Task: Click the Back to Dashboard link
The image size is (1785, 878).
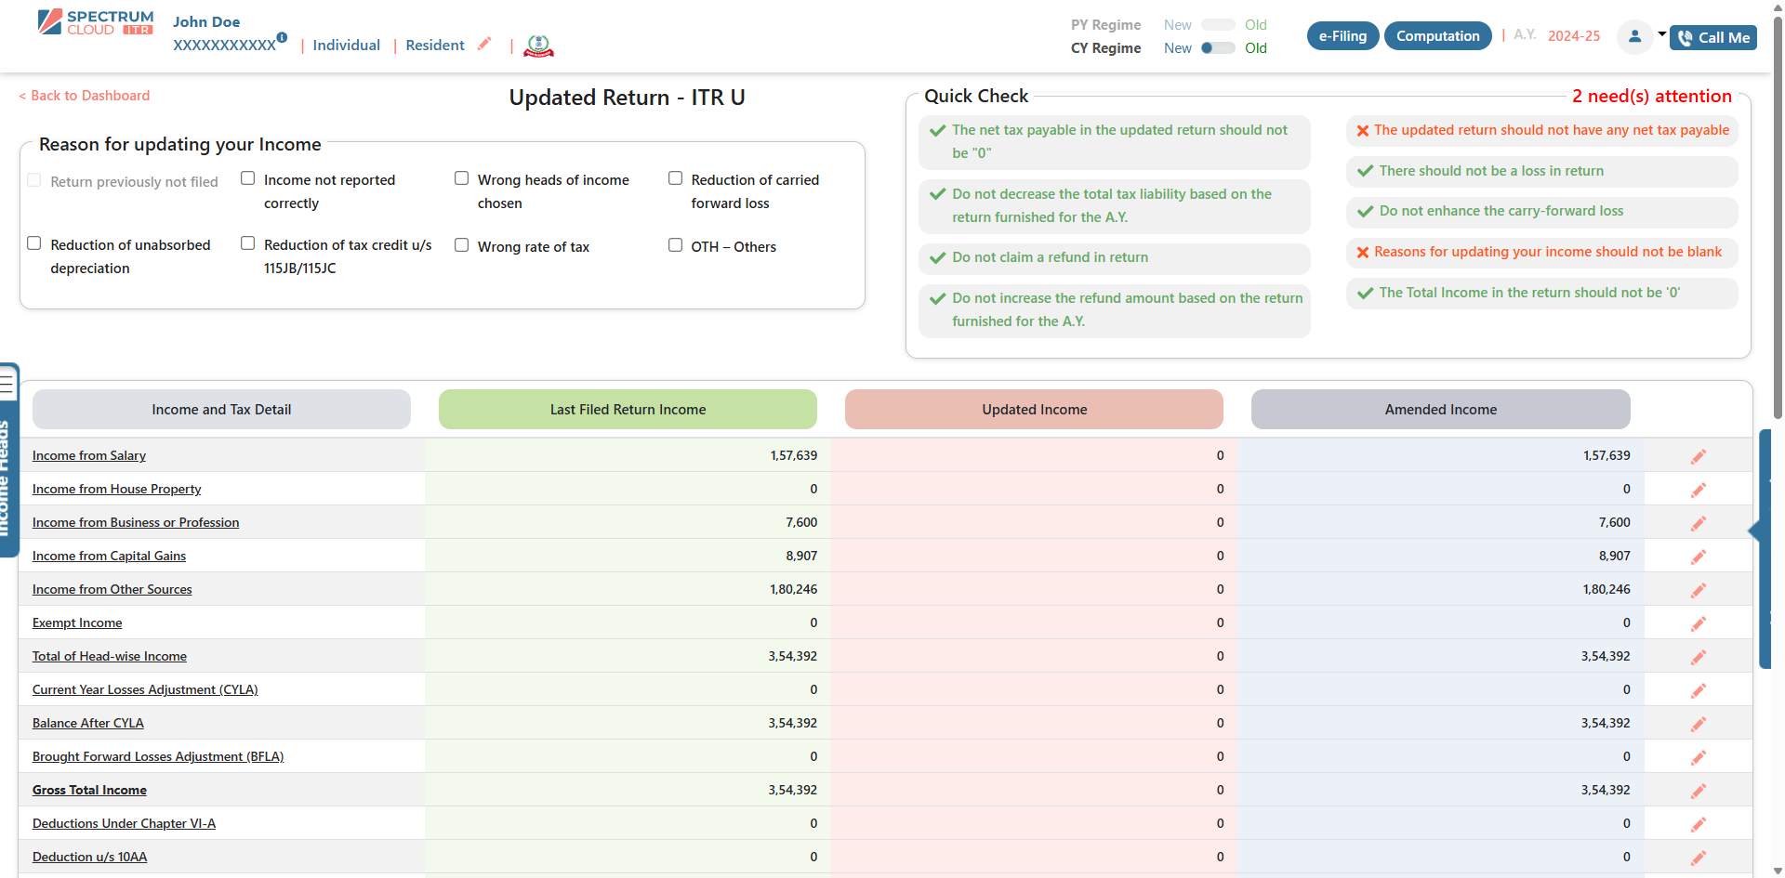Action: (x=84, y=95)
